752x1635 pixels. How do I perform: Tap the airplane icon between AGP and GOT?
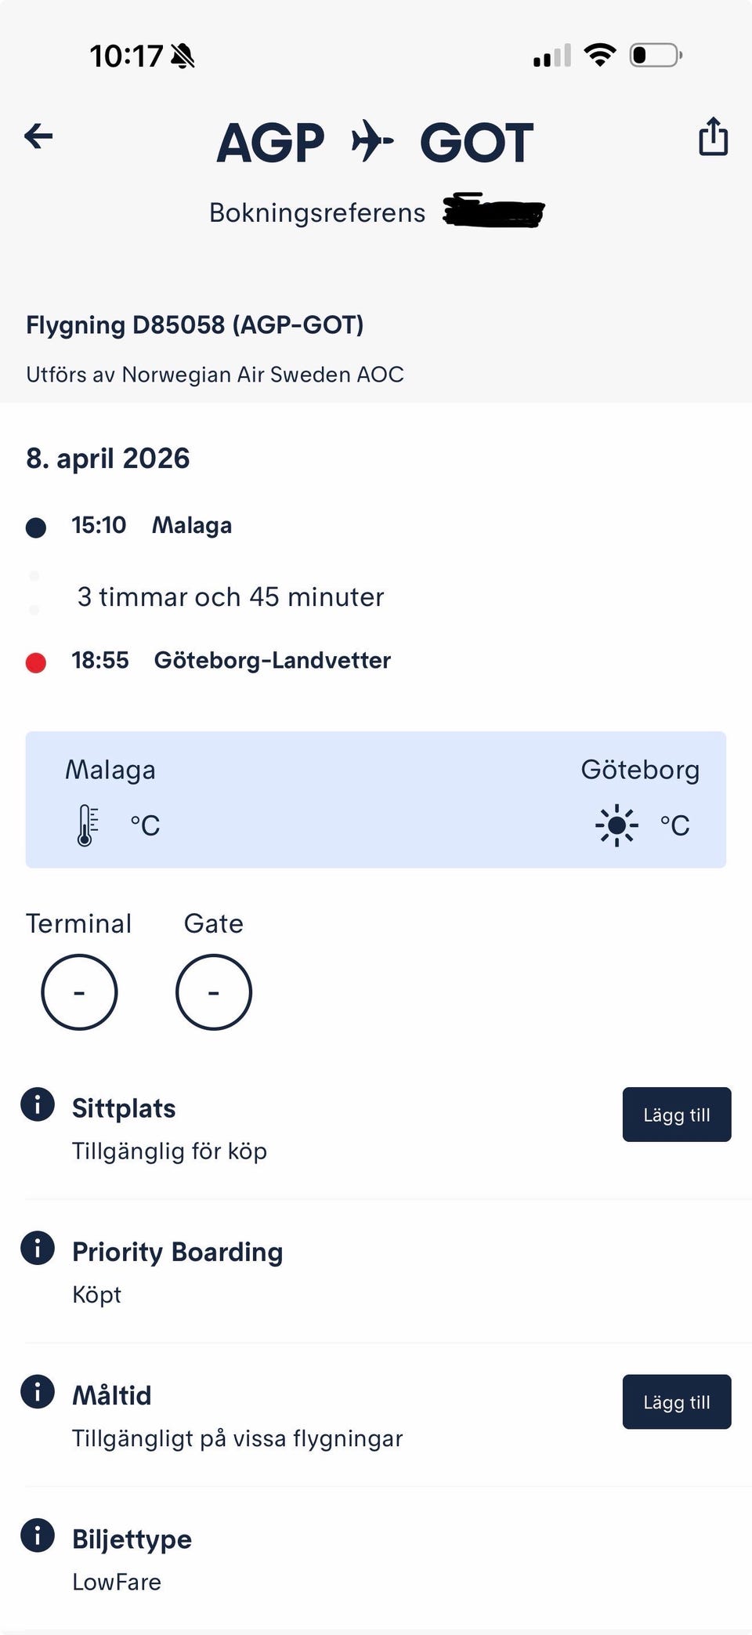click(372, 142)
